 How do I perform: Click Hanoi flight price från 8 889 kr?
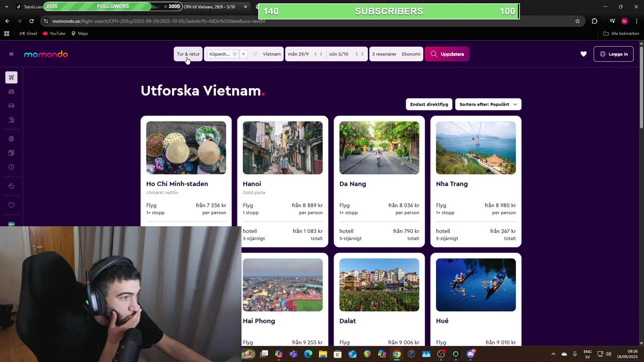[x=307, y=206]
